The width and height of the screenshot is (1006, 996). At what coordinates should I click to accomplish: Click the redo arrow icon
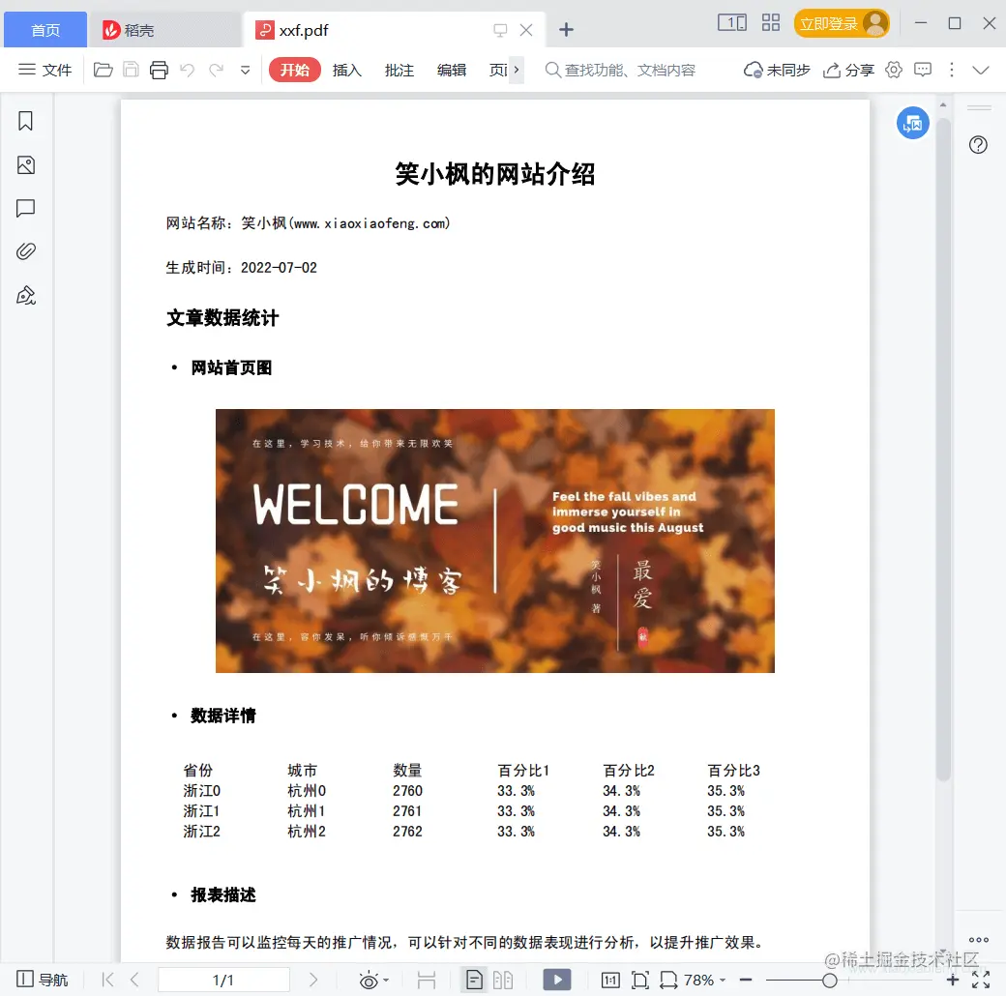coord(217,70)
